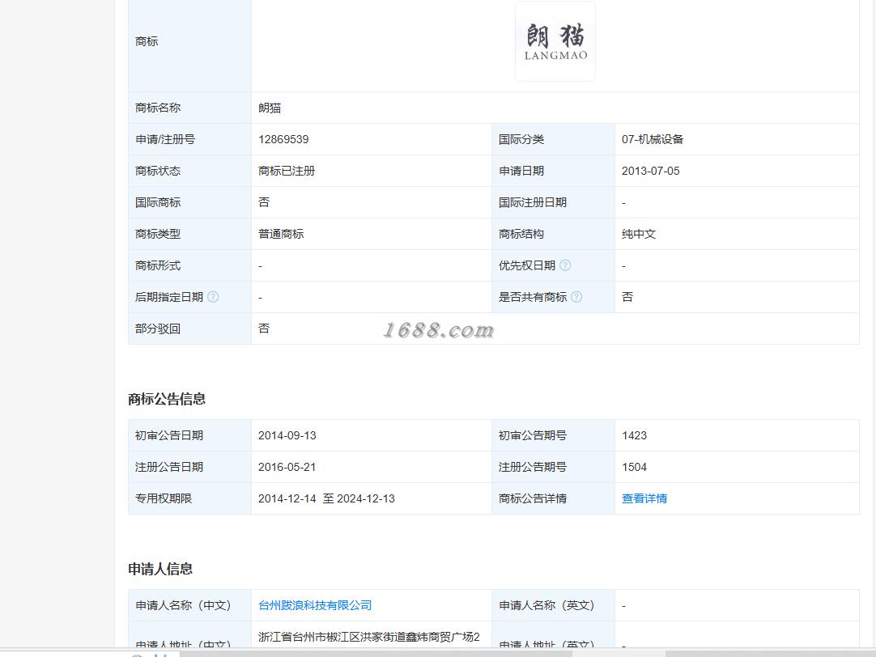
Task: Click the help icon beside 是否共有商标
Action: [576, 297]
